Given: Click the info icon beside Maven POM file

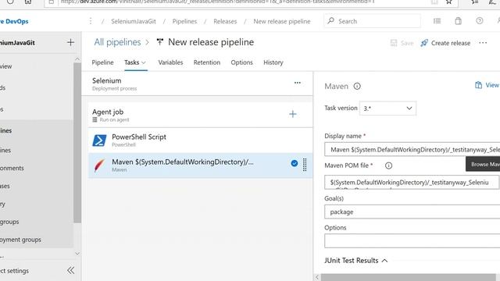Looking at the screenshot, I should coord(388,165).
